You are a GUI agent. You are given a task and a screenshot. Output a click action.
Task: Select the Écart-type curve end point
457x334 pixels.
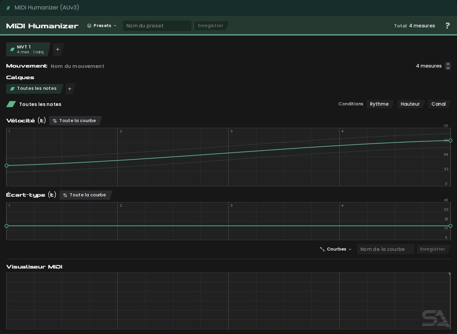pos(451,226)
